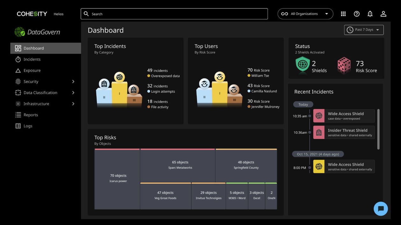Open the Logs icon in sidebar
Viewport: 401px width, 225px height.
[18, 126]
